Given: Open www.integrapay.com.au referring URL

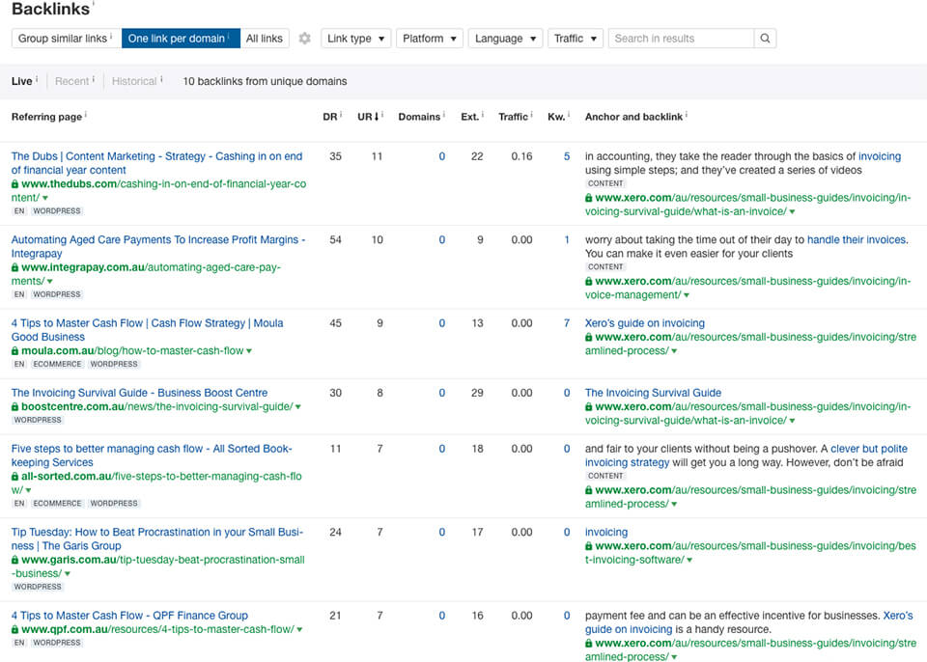Looking at the screenshot, I should (x=146, y=274).
